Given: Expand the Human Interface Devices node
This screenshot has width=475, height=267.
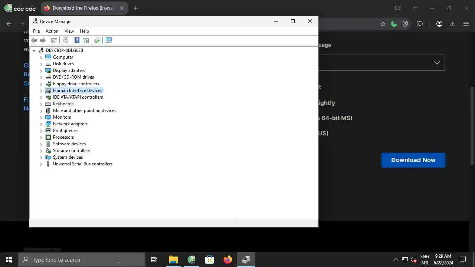Looking at the screenshot, I should tap(41, 90).
